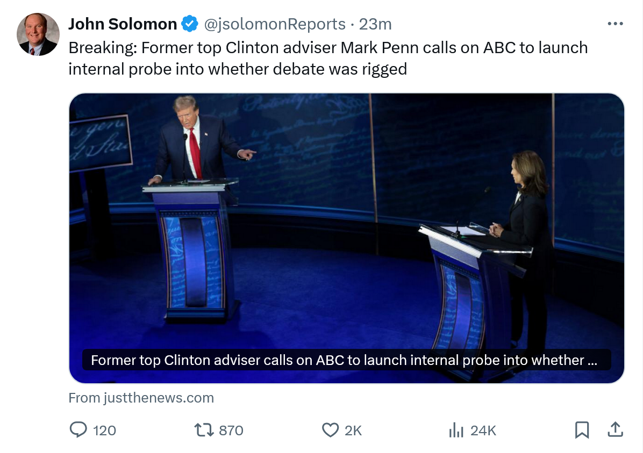Click the 870 reposts count
This screenshot has width=643, height=453.
click(231, 430)
